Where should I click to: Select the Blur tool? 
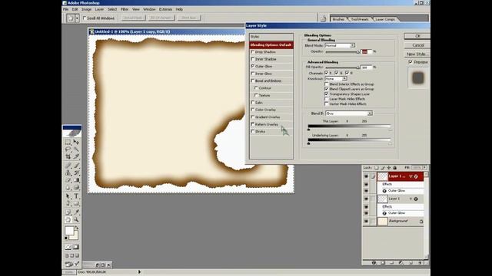pos(68,187)
